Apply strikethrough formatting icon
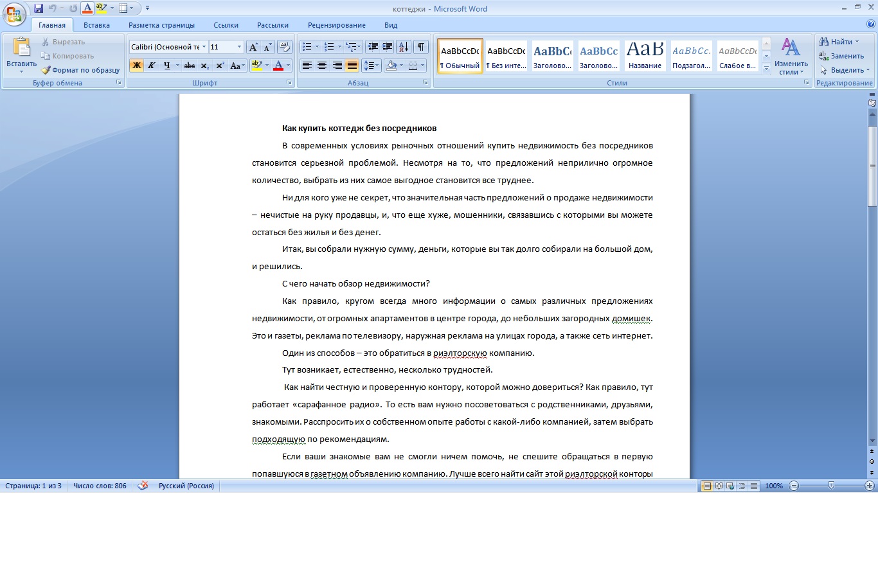The image size is (878, 566). tap(189, 66)
